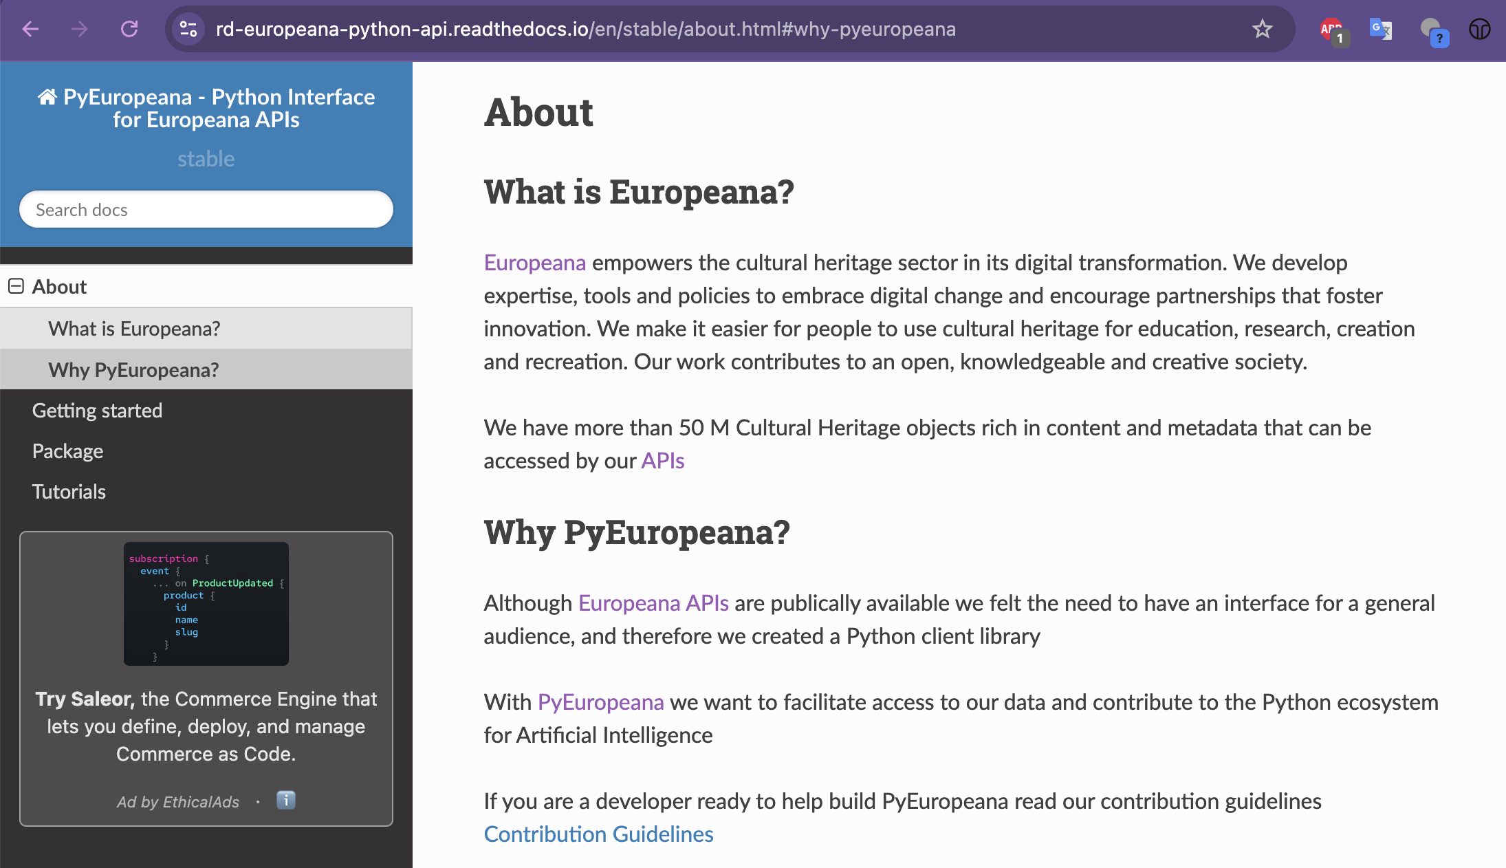Reload the page with the refresh icon
The image size is (1506, 868).
(x=129, y=29)
